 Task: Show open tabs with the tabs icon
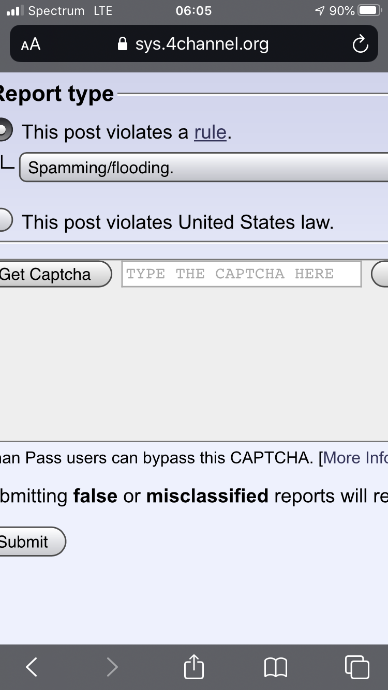click(357, 667)
